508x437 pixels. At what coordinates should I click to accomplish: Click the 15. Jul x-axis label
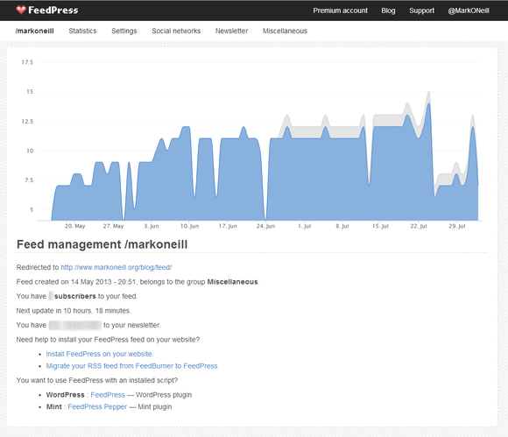click(x=380, y=226)
